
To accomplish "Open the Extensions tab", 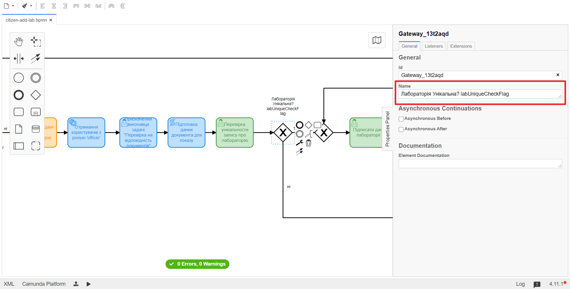I will point(461,46).
